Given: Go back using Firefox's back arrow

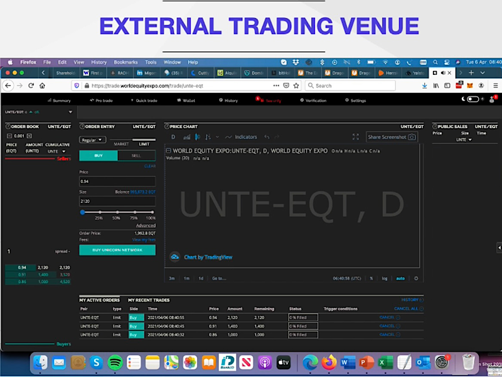Looking at the screenshot, I should (x=8, y=86).
